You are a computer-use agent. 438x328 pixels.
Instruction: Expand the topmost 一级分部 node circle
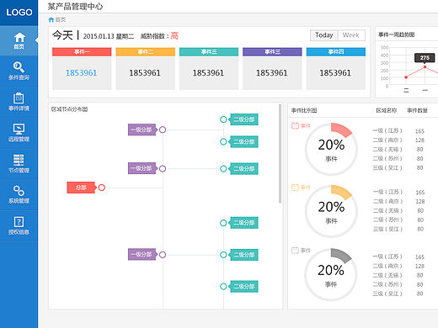[x=163, y=130]
